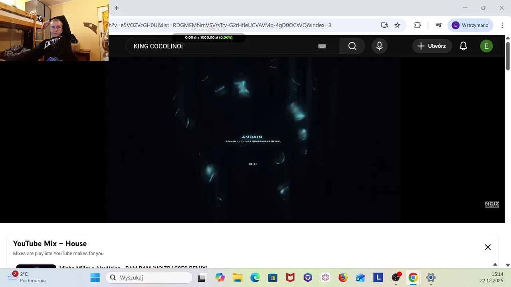Viewport: 511px width, 287px height.
Task: Click the YouTube search magnifier button
Action: [x=352, y=46]
